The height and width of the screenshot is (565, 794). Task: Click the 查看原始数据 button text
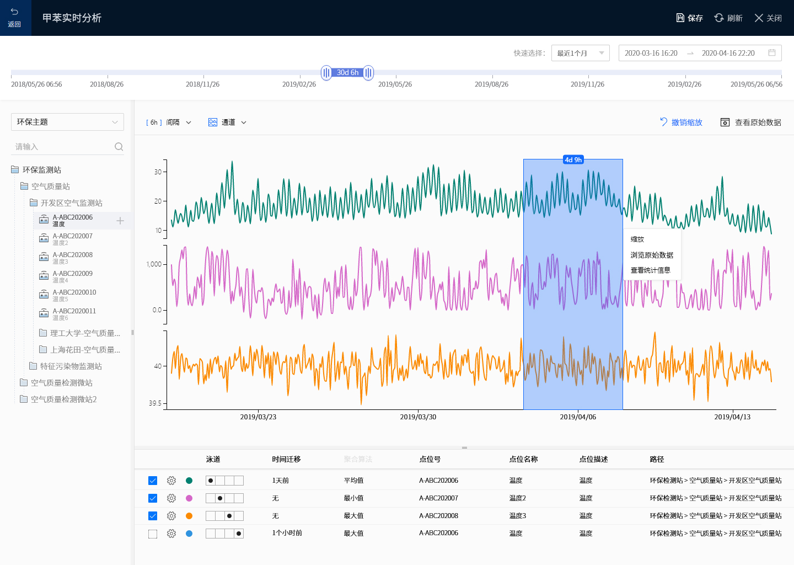(758, 122)
